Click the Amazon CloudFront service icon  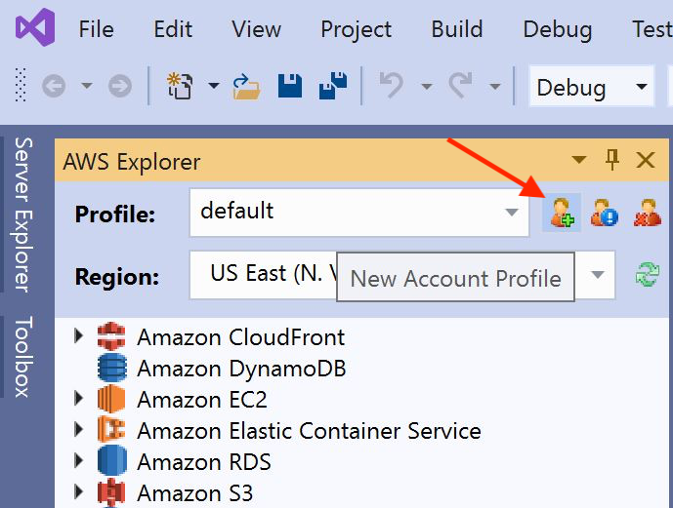pos(111,336)
